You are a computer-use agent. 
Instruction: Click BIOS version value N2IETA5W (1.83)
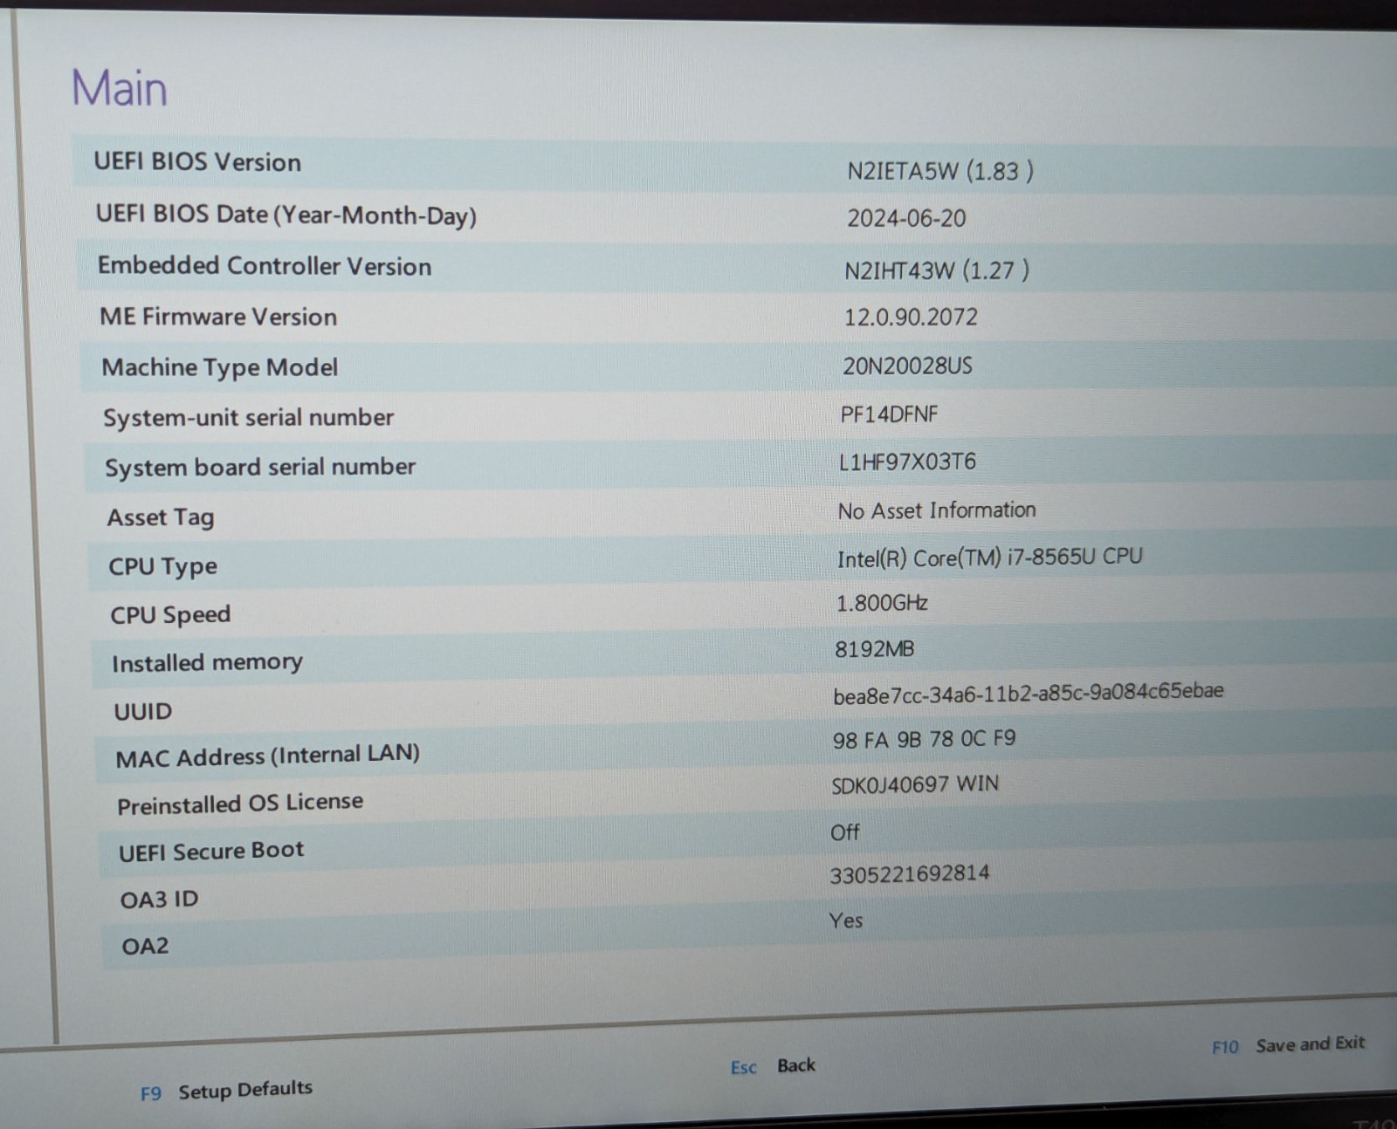[940, 170]
